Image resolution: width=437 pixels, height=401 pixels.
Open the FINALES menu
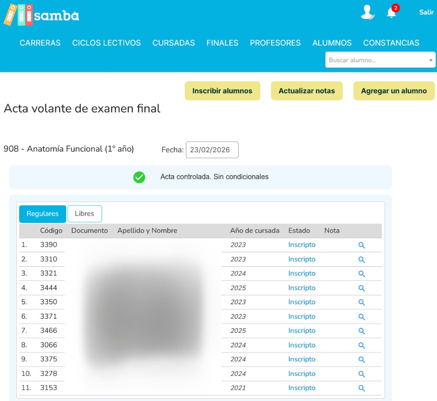pyautogui.click(x=222, y=43)
